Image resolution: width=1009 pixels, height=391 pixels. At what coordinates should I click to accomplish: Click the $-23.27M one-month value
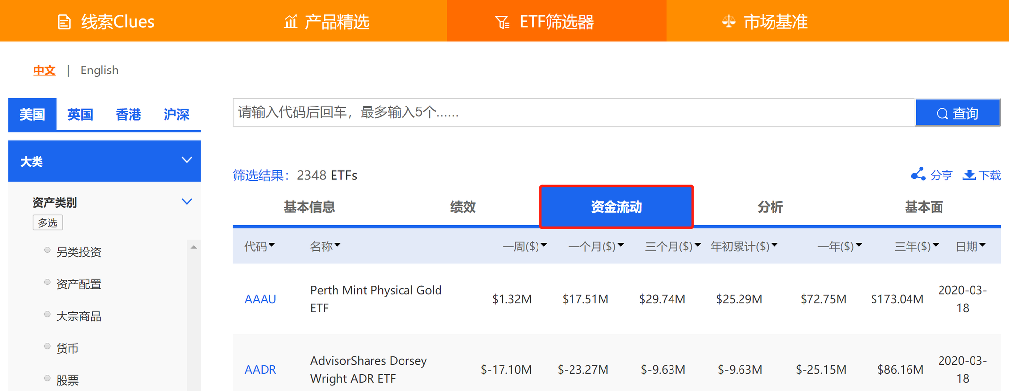(x=583, y=369)
